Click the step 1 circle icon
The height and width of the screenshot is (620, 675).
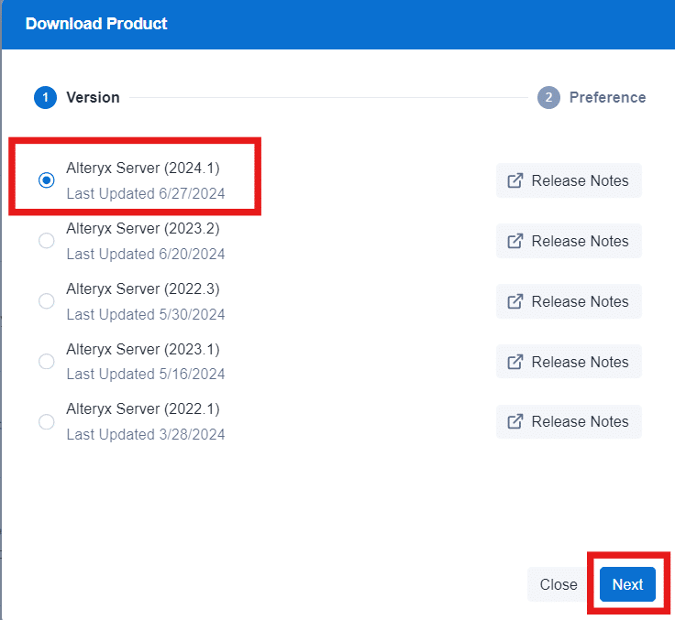click(x=45, y=97)
